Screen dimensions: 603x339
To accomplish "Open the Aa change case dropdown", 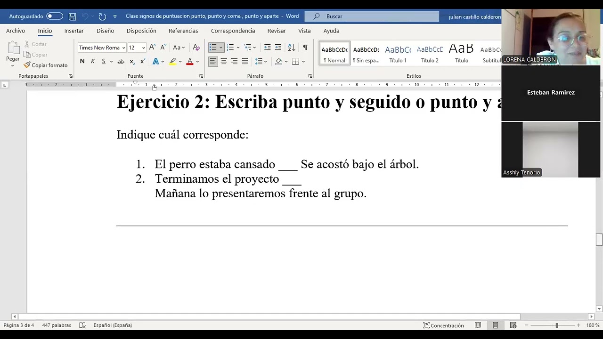I will (x=179, y=48).
